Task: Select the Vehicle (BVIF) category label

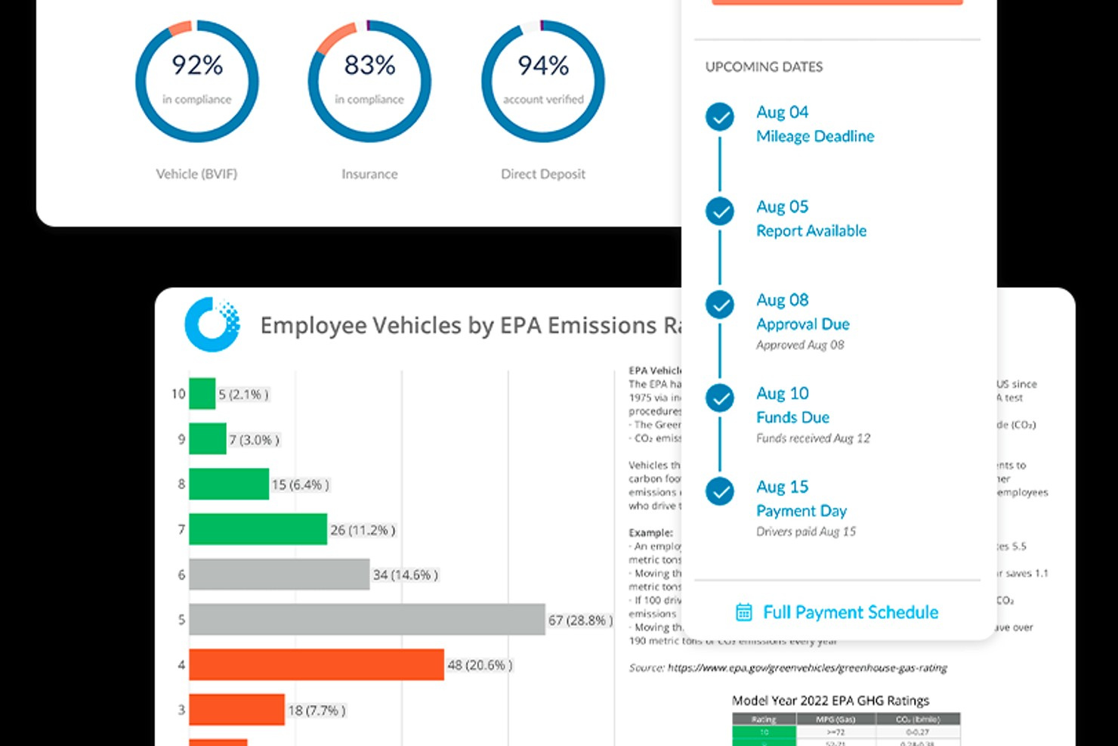Action: tap(196, 173)
